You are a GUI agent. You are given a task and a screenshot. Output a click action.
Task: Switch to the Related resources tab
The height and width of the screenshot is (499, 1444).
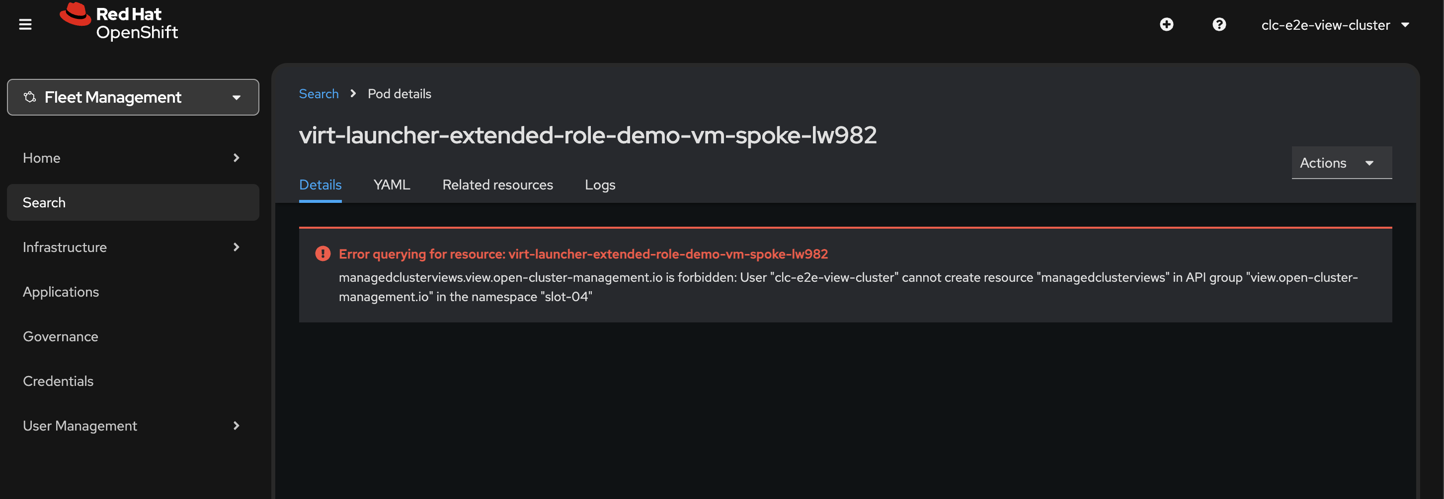point(497,185)
